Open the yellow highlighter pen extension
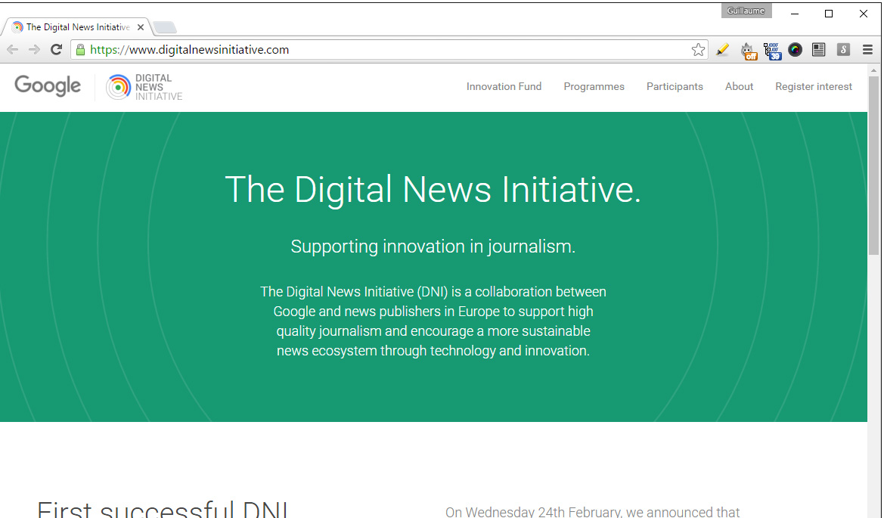The height and width of the screenshot is (518, 884). pos(722,50)
